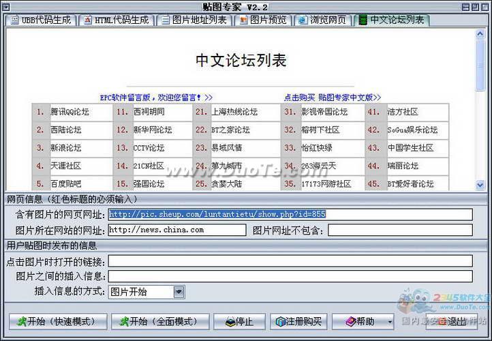The height and width of the screenshot is (341, 492).
Task: Focus the 图片之间的插入信息 field
Action: (290, 276)
